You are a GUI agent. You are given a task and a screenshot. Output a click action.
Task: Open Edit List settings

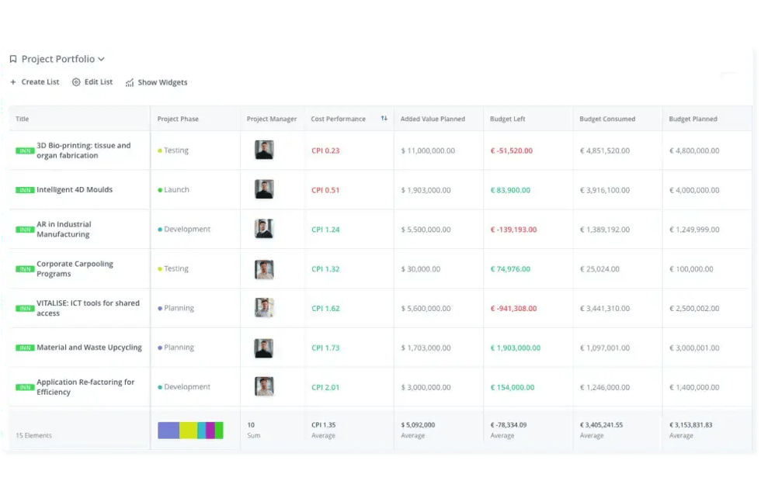pos(92,82)
